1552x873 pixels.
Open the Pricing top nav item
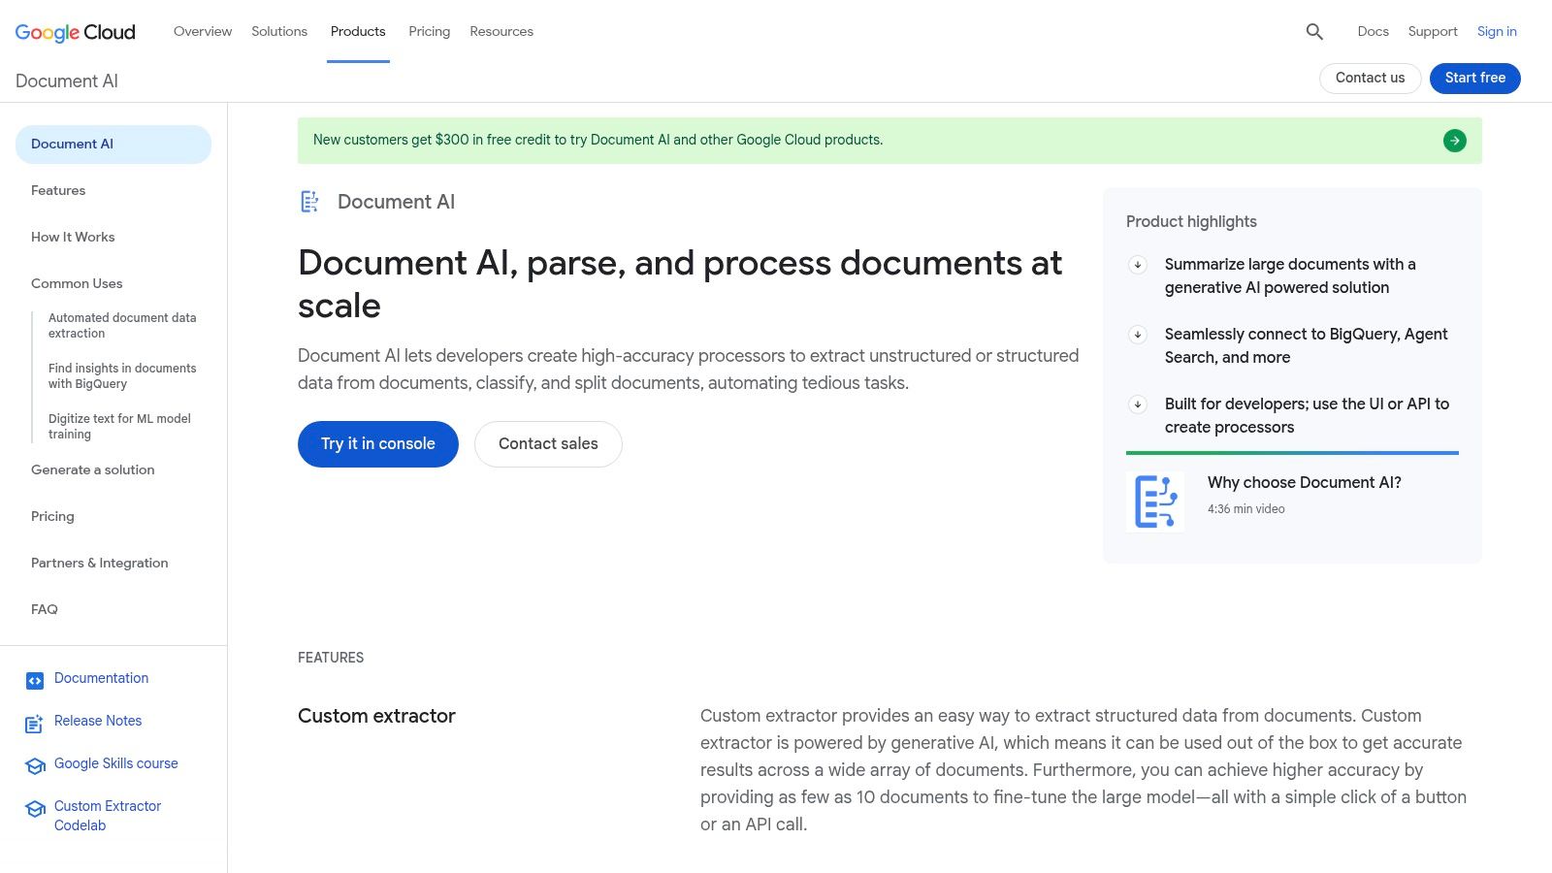click(x=430, y=31)
